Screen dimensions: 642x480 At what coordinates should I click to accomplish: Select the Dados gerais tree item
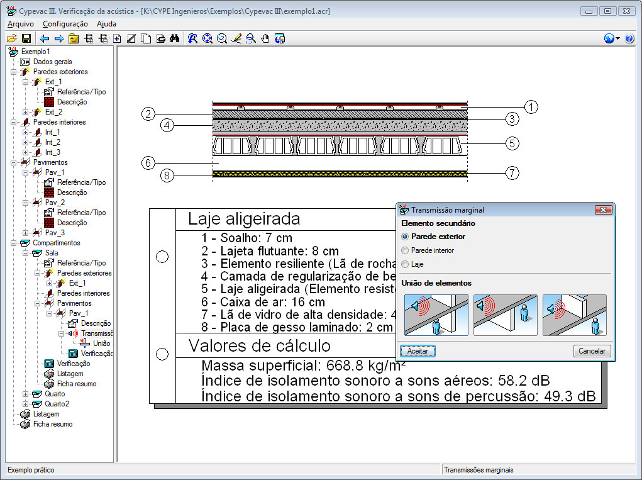pos(52,62)
